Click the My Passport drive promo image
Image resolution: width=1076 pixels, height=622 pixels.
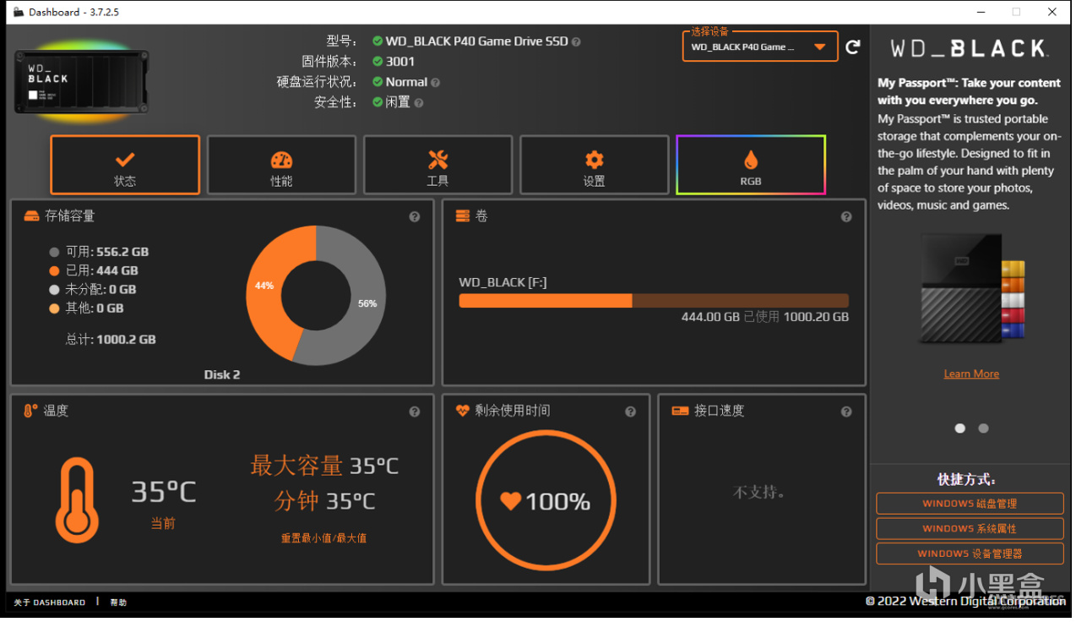(971, 290)
